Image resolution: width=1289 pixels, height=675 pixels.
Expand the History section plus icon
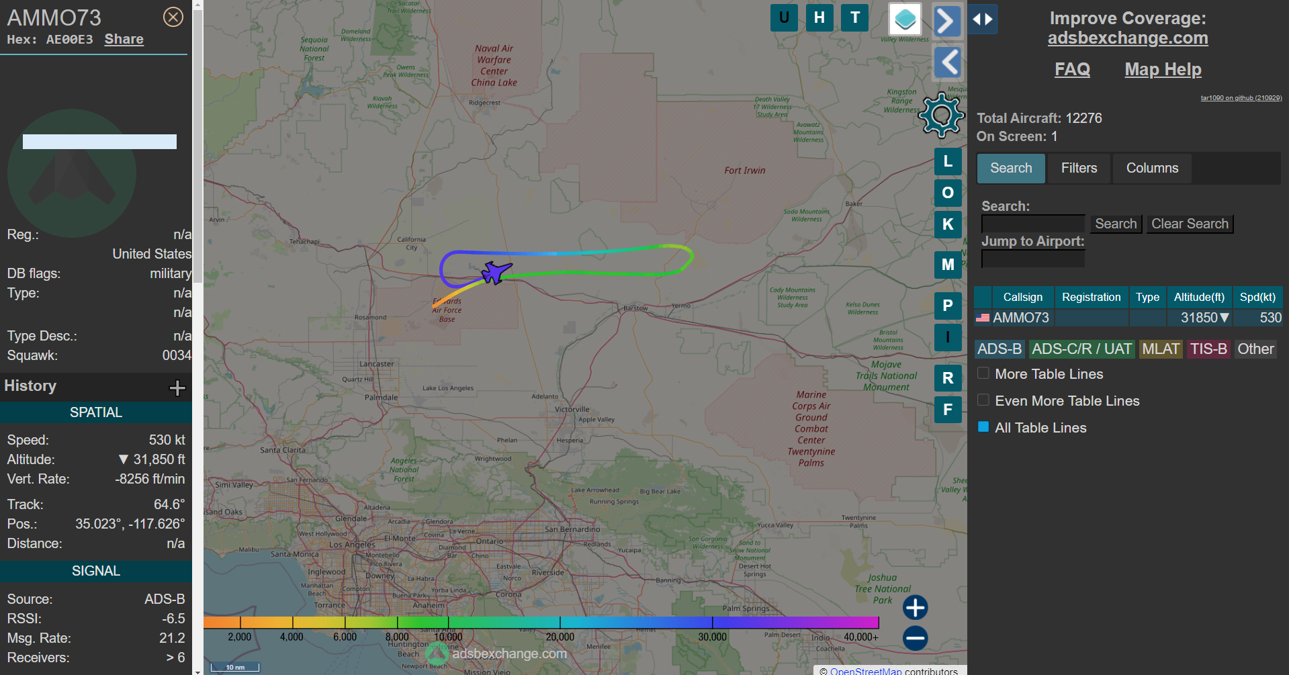tap(177, 388)
